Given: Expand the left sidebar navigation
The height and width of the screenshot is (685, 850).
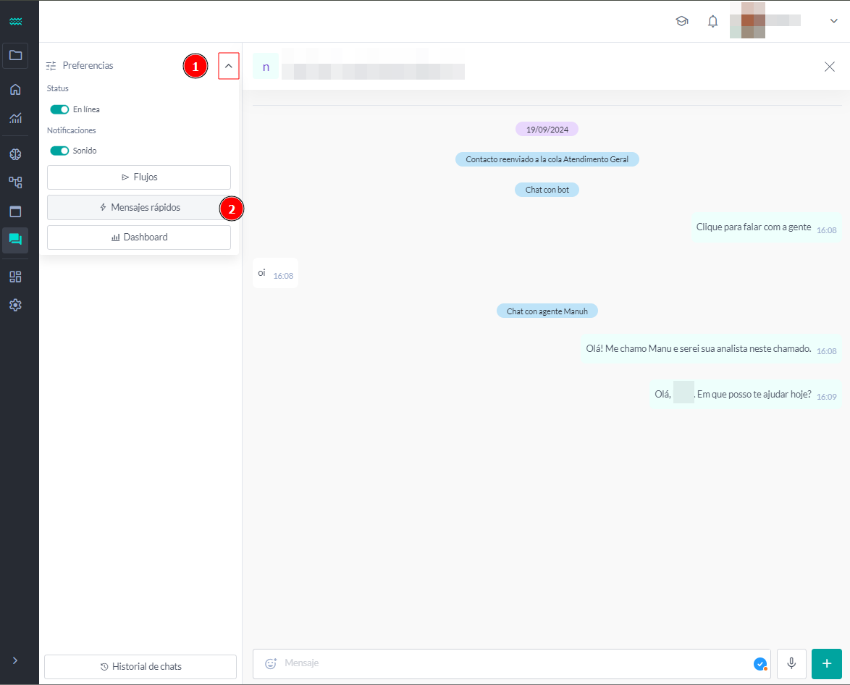Looking at the screenshot, I should [x=15, y=660].
